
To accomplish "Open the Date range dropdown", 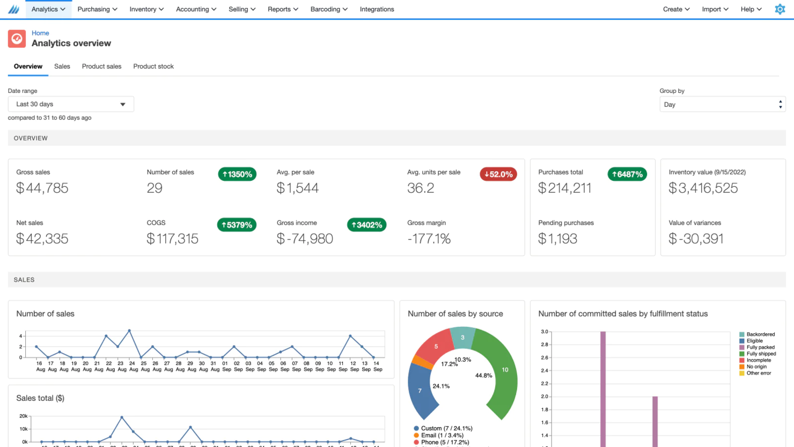I will pos(71,104).
